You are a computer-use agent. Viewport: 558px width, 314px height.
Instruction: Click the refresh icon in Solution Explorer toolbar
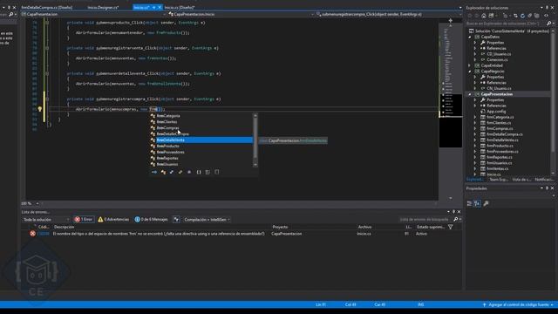point(522,16)
